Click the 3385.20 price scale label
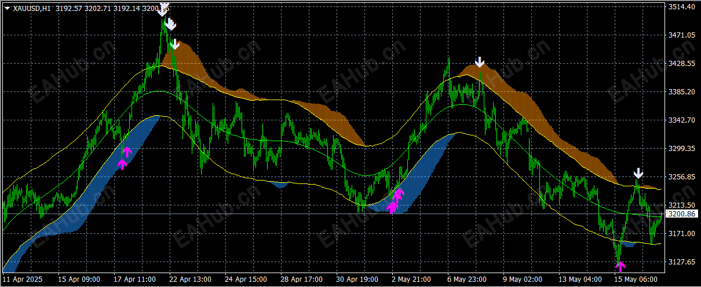The width and height of the screenshot is (701, 287). [681, 92]
